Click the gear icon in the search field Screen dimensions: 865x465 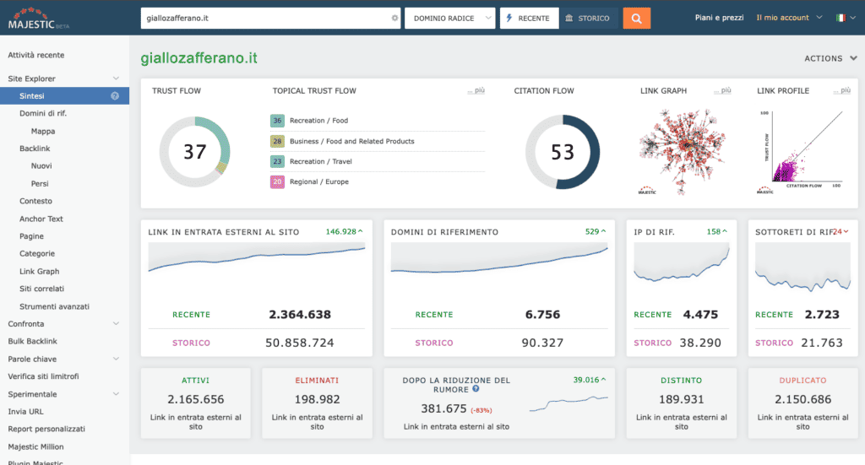394,19
